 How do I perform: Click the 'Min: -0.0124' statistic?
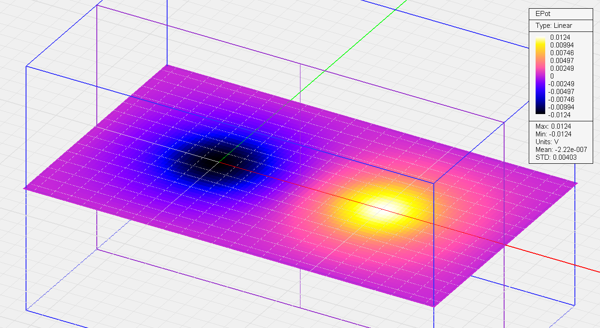pyautogui.click(x=553, y=134)
